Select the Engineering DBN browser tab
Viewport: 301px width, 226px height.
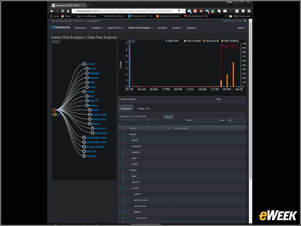pyautogui.click(x=69, y=5)
